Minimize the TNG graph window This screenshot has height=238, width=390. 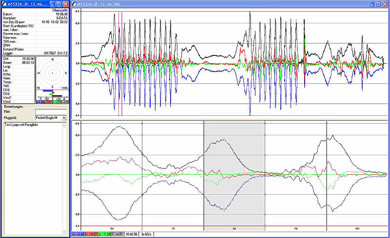tap(371, 3)
